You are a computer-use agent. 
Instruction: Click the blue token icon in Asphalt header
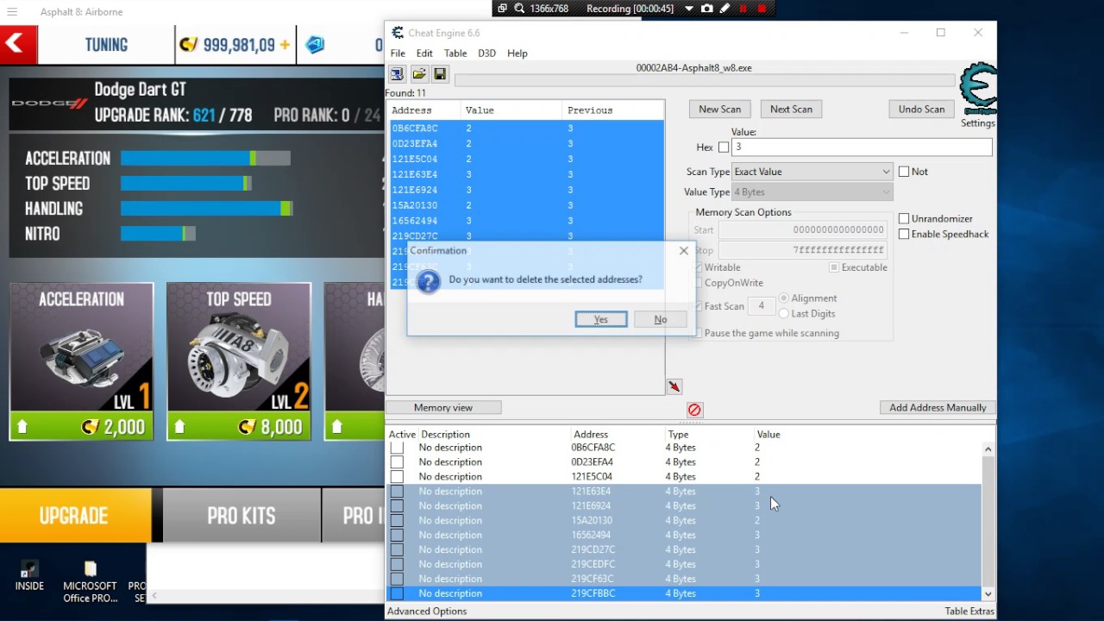[x=316, y=45]
